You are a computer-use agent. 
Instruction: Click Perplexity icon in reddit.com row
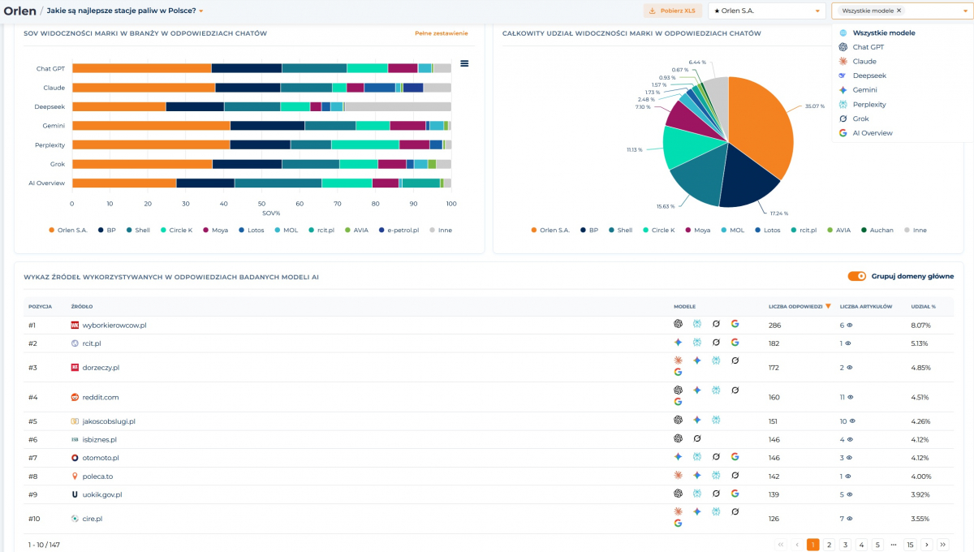pos(716,390)
